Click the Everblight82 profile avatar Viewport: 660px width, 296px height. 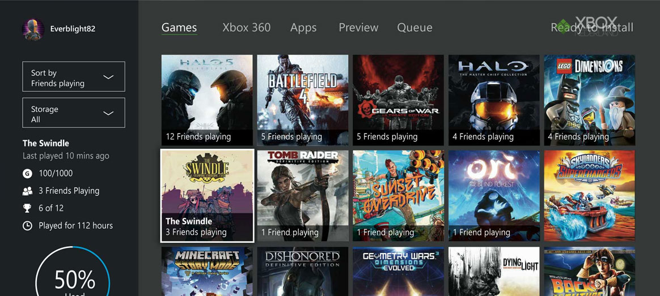[x=33, y=29]
